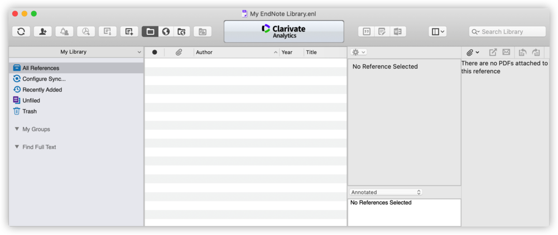558x235 pixels.
Task: Sort by attachment paperclip column
Action: [179, 52]
